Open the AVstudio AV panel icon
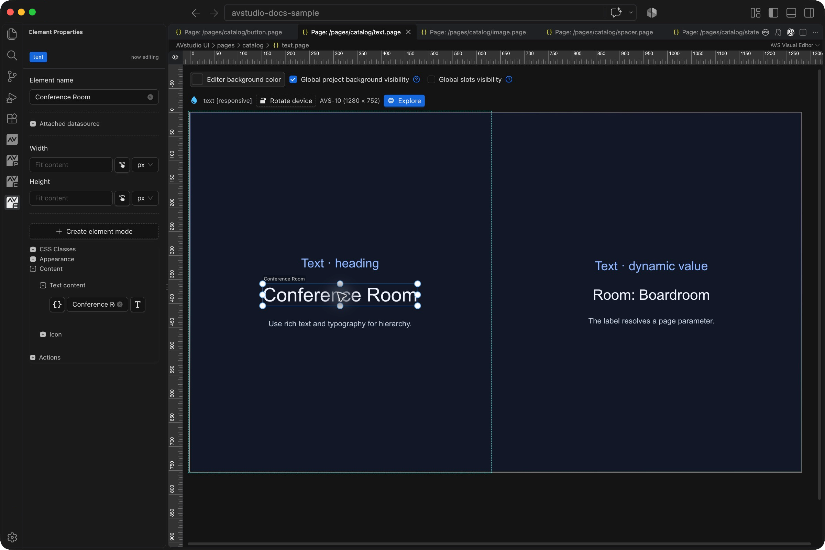 tap(12, 139)
